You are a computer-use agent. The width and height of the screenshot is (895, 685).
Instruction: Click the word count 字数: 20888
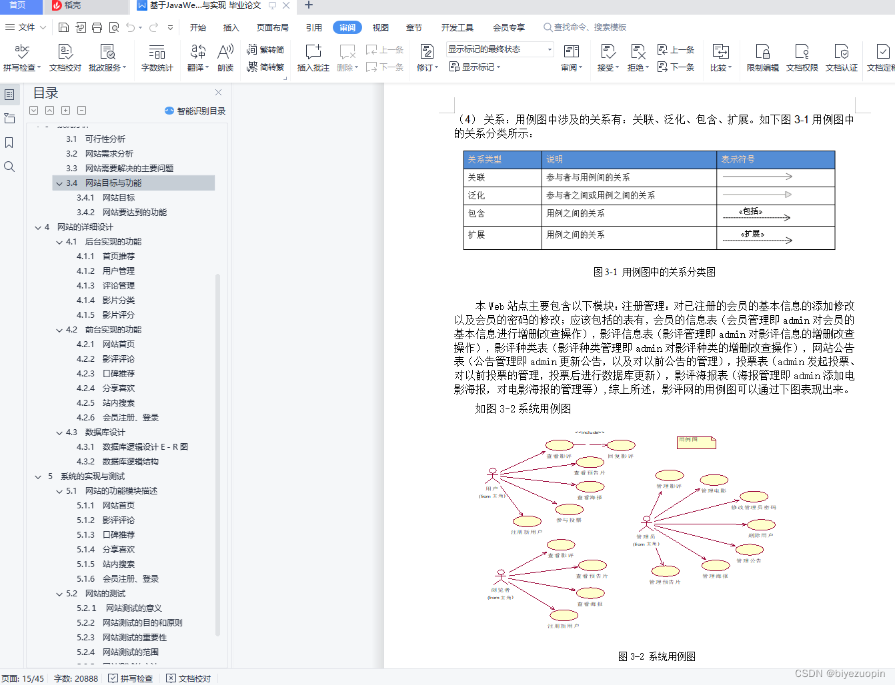tap(76, 678)
